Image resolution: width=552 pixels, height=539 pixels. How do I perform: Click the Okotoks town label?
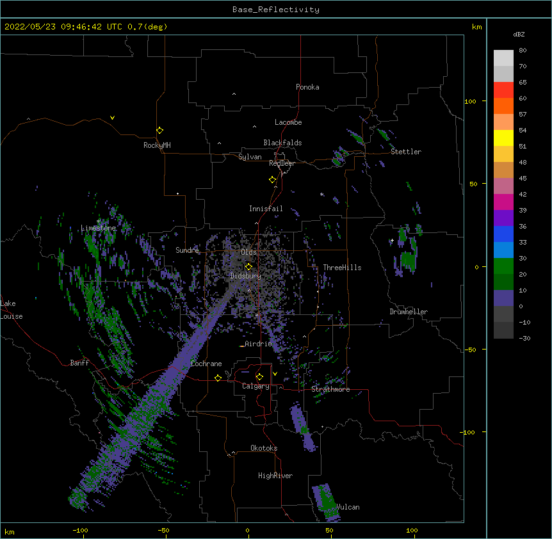pyautogui.click(x=264, y=448)
